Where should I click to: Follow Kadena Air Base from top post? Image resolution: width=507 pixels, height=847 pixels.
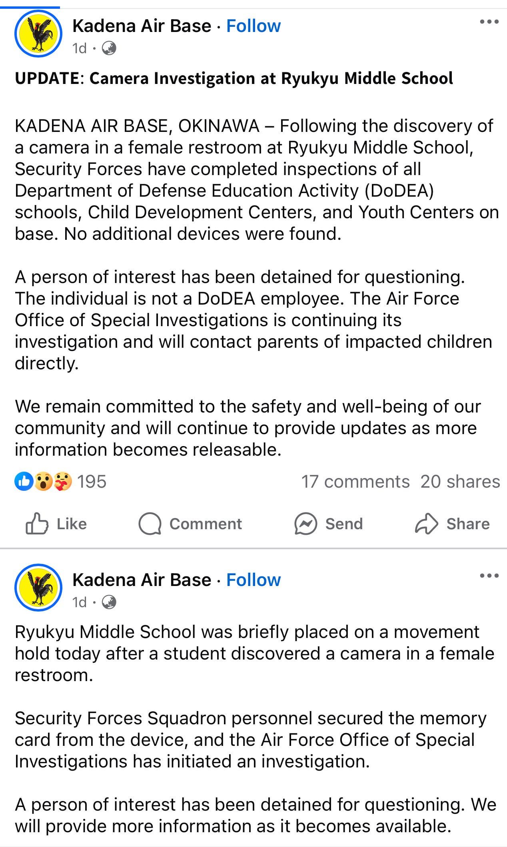click(x=253, y=26)
